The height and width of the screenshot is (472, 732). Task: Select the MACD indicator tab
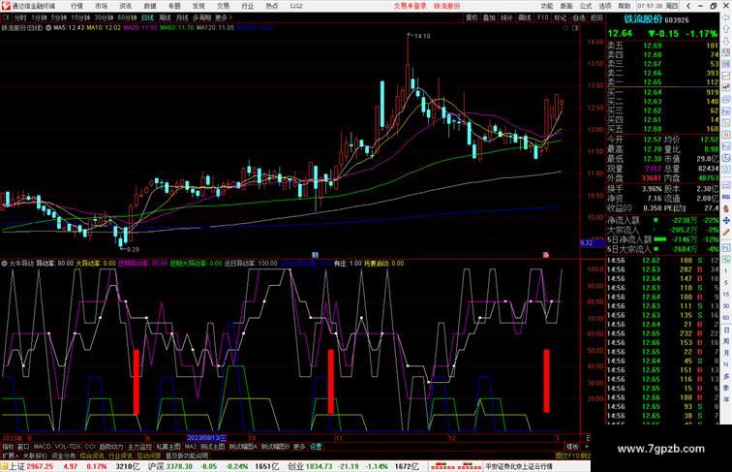tap(42, 447)
